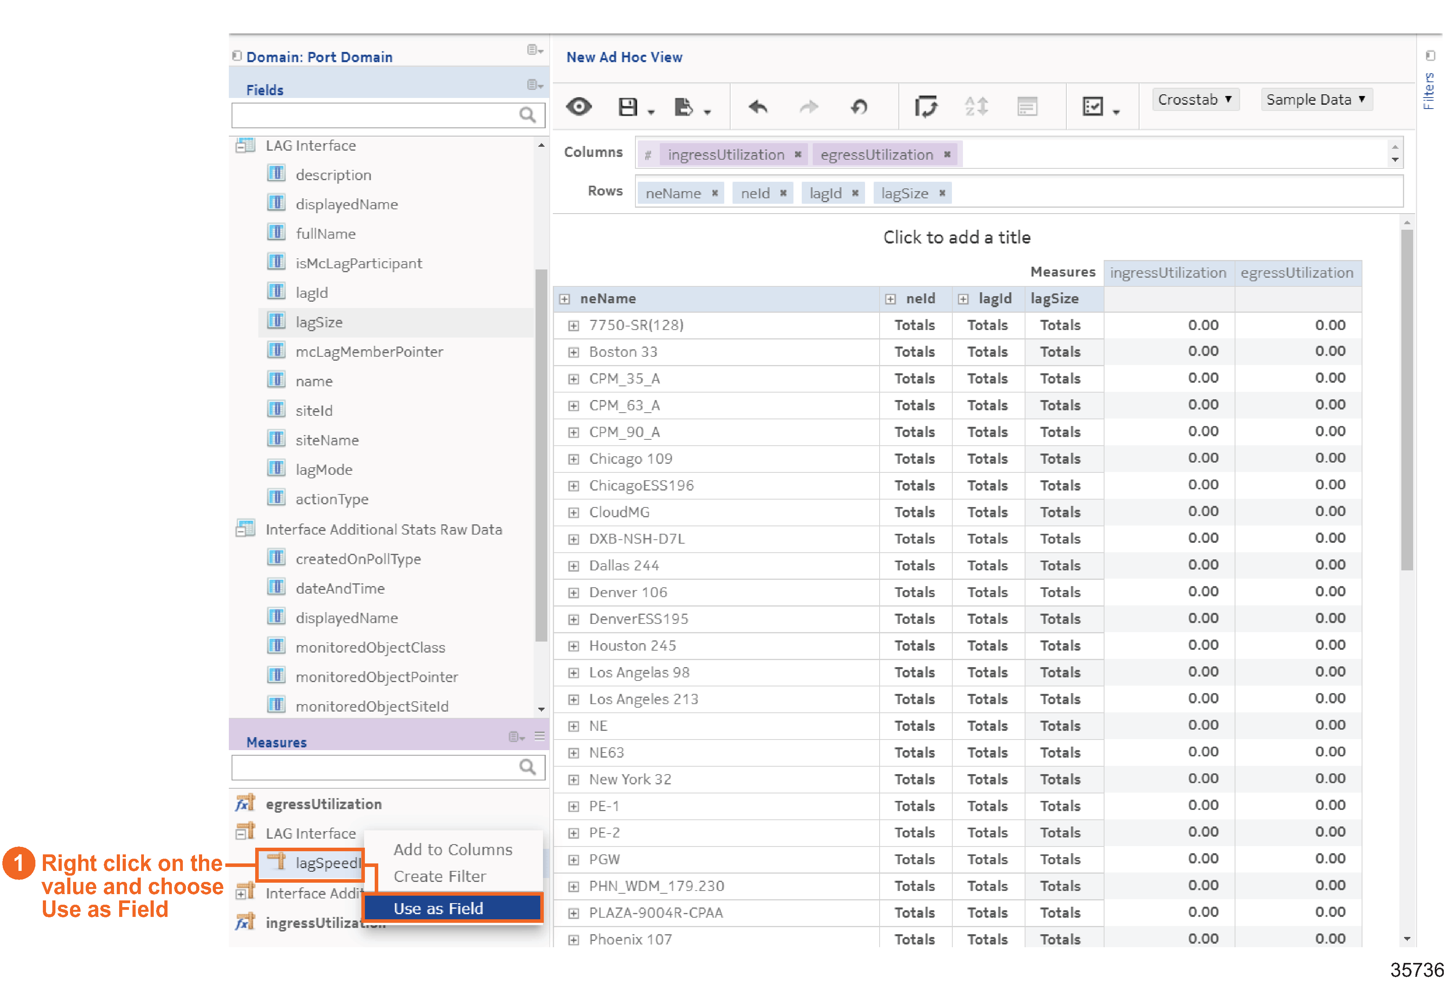The width and height of the screenshot is (1445, 983).
Task: Click the eye preview display mode icon
Action: click(579, 106)
